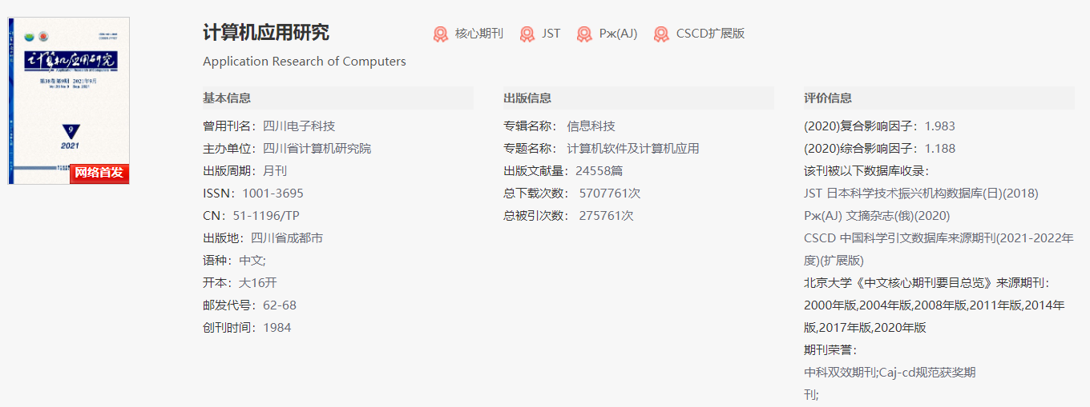
Task: Click the journal title 计算机应用研究
Action: click(266, 33)
